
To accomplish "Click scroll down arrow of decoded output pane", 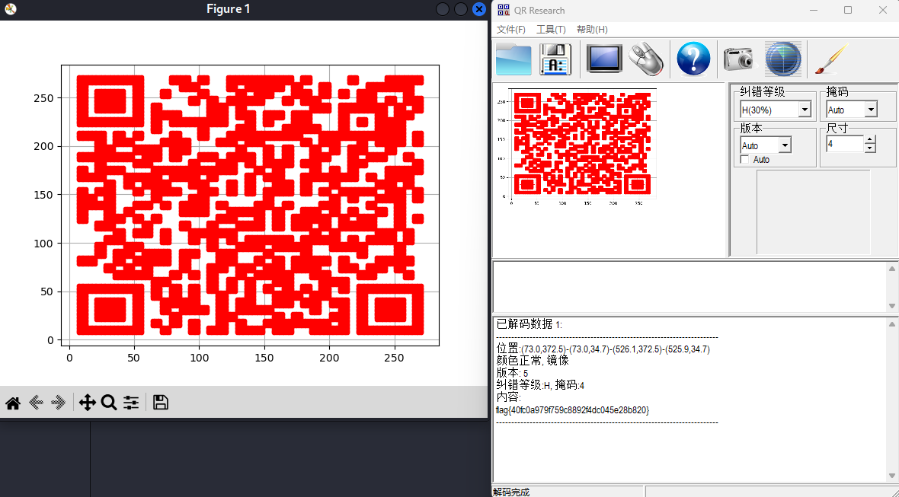I will (892, 476).
